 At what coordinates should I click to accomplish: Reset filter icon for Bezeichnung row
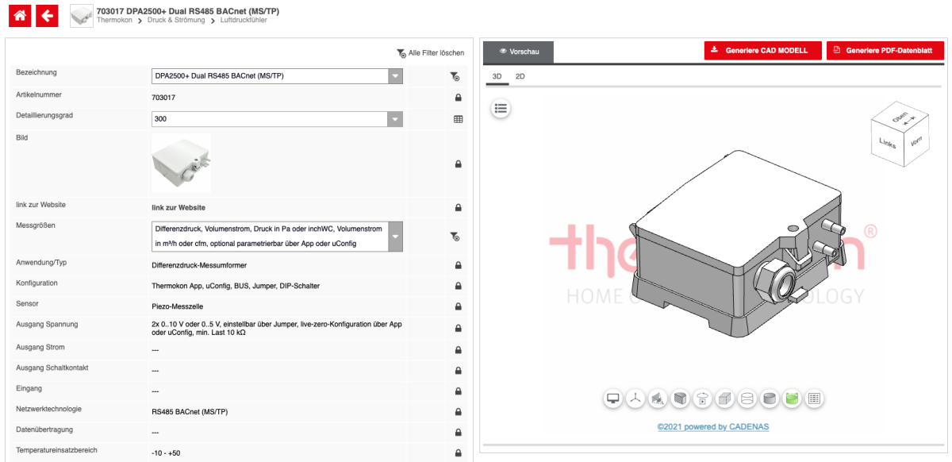pyautogui.click(x=455, y=76)
